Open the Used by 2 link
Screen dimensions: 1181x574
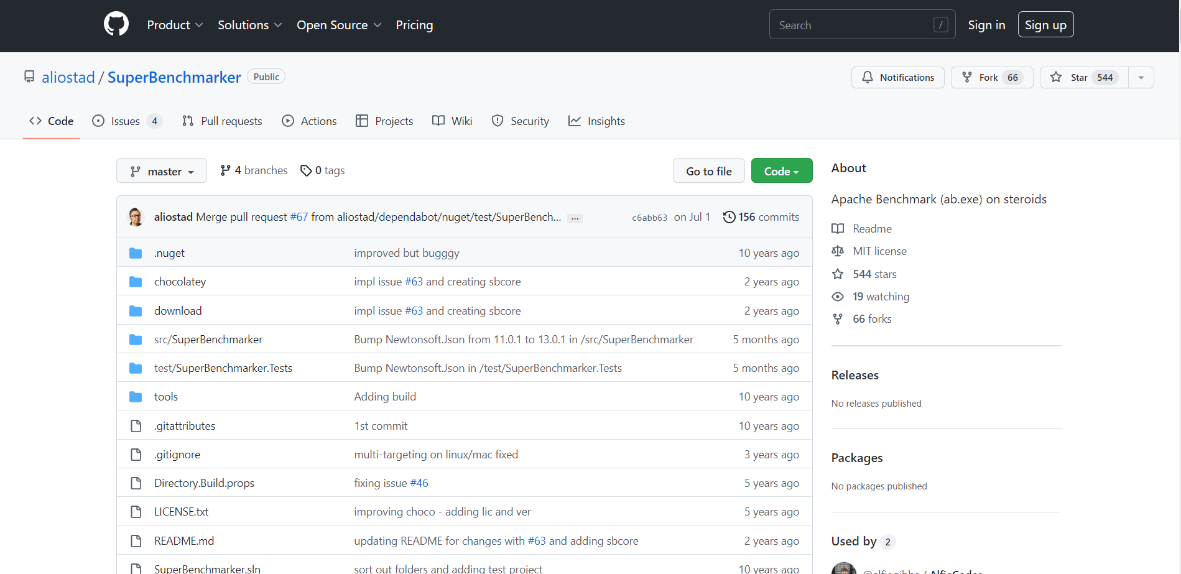[x=863, y=542]
